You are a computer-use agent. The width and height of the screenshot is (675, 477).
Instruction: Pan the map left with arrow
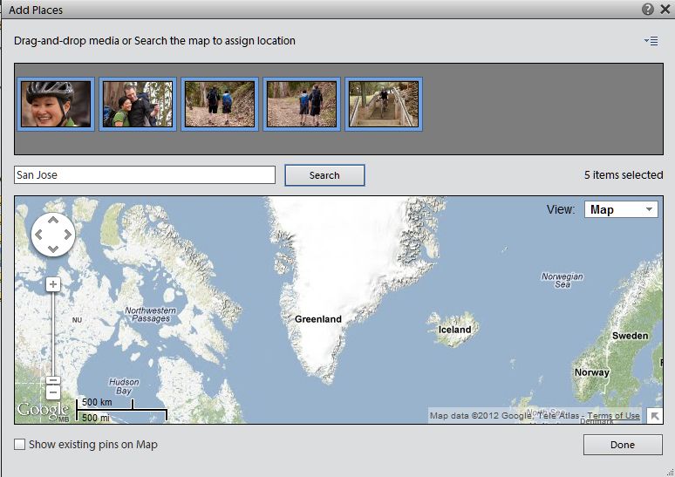point(38,235)
